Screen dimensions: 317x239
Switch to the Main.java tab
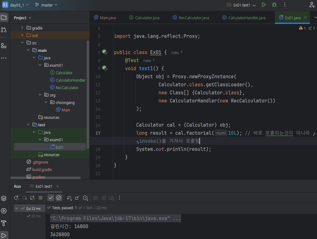pos(105,18)
